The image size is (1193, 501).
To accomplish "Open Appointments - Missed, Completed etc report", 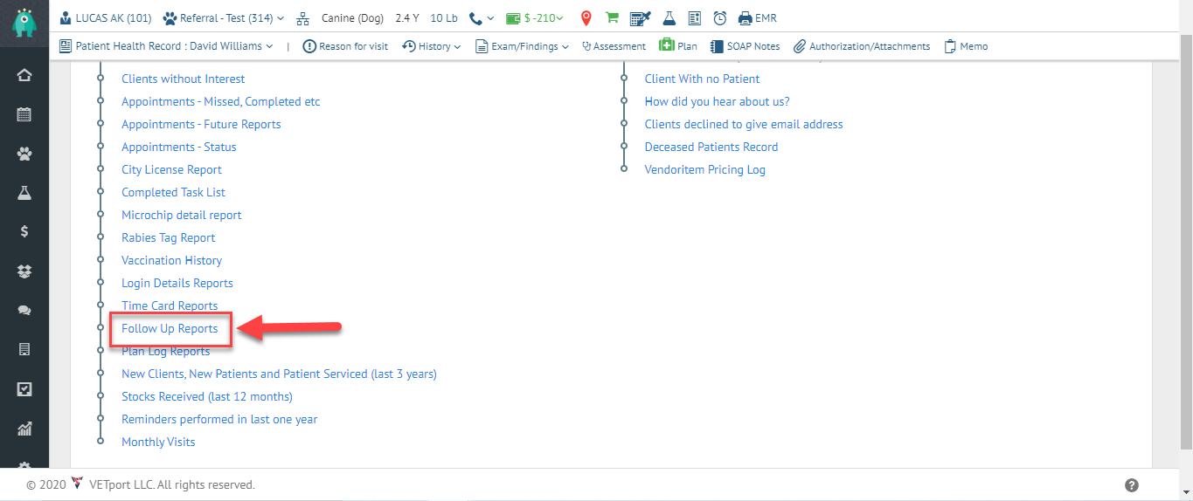I will [x=221, y=101].
